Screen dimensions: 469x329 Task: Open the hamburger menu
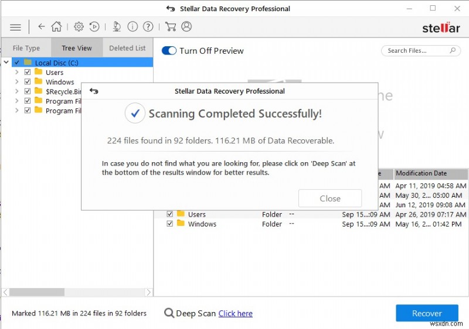15,28
